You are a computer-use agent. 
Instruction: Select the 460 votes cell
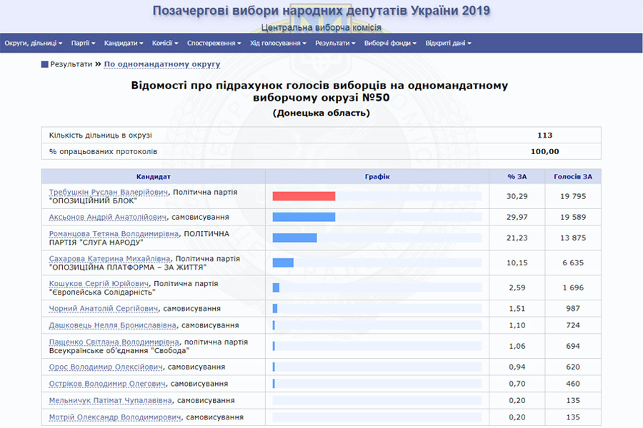point(573,384)
